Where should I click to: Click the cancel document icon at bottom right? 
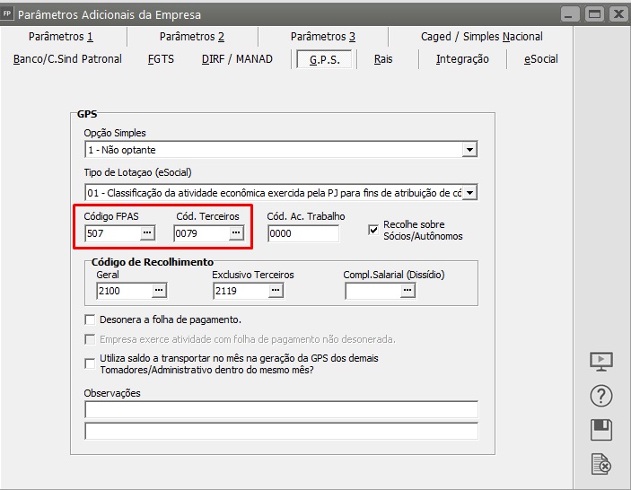(x=601, y=464)
